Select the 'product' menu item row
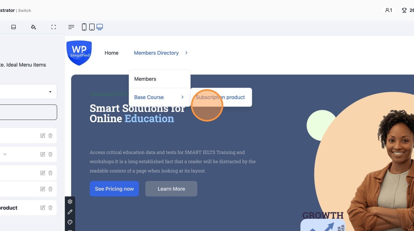 [x=28, y=208]
